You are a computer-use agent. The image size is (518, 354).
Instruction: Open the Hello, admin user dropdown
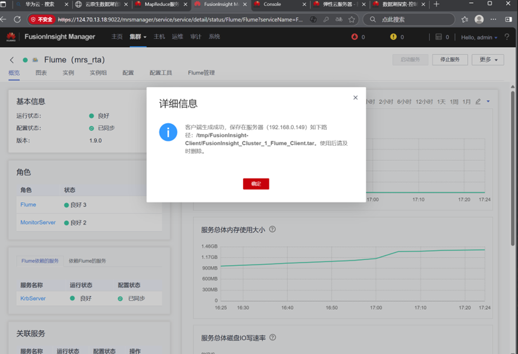tap(479, 37)
